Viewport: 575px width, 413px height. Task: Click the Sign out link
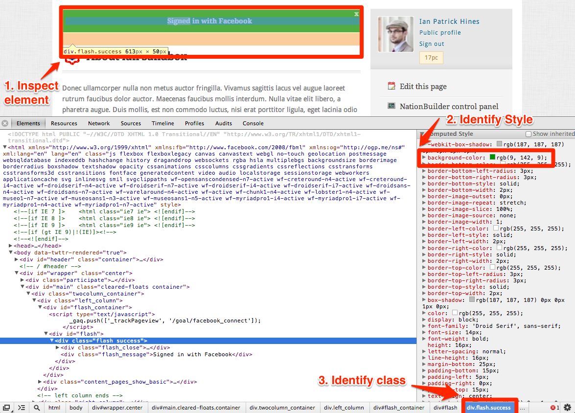click(432, 44)
